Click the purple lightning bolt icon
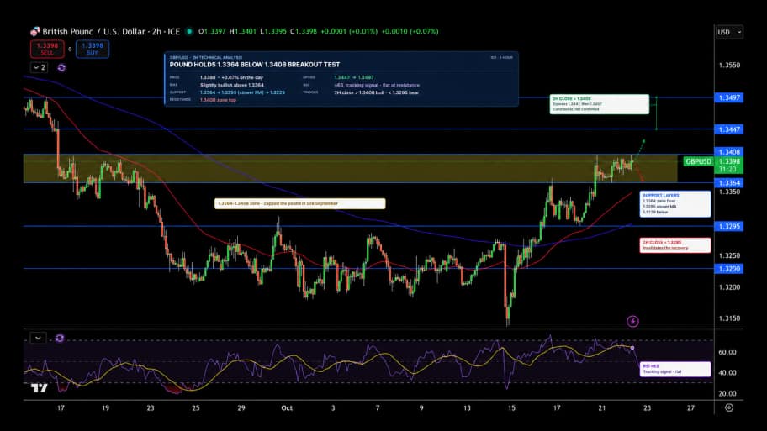Viewport: 767px width, 431px height. click(x=633, y=321)
